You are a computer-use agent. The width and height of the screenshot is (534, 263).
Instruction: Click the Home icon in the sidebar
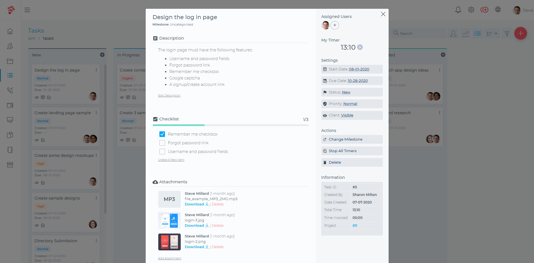pos(10,31)
